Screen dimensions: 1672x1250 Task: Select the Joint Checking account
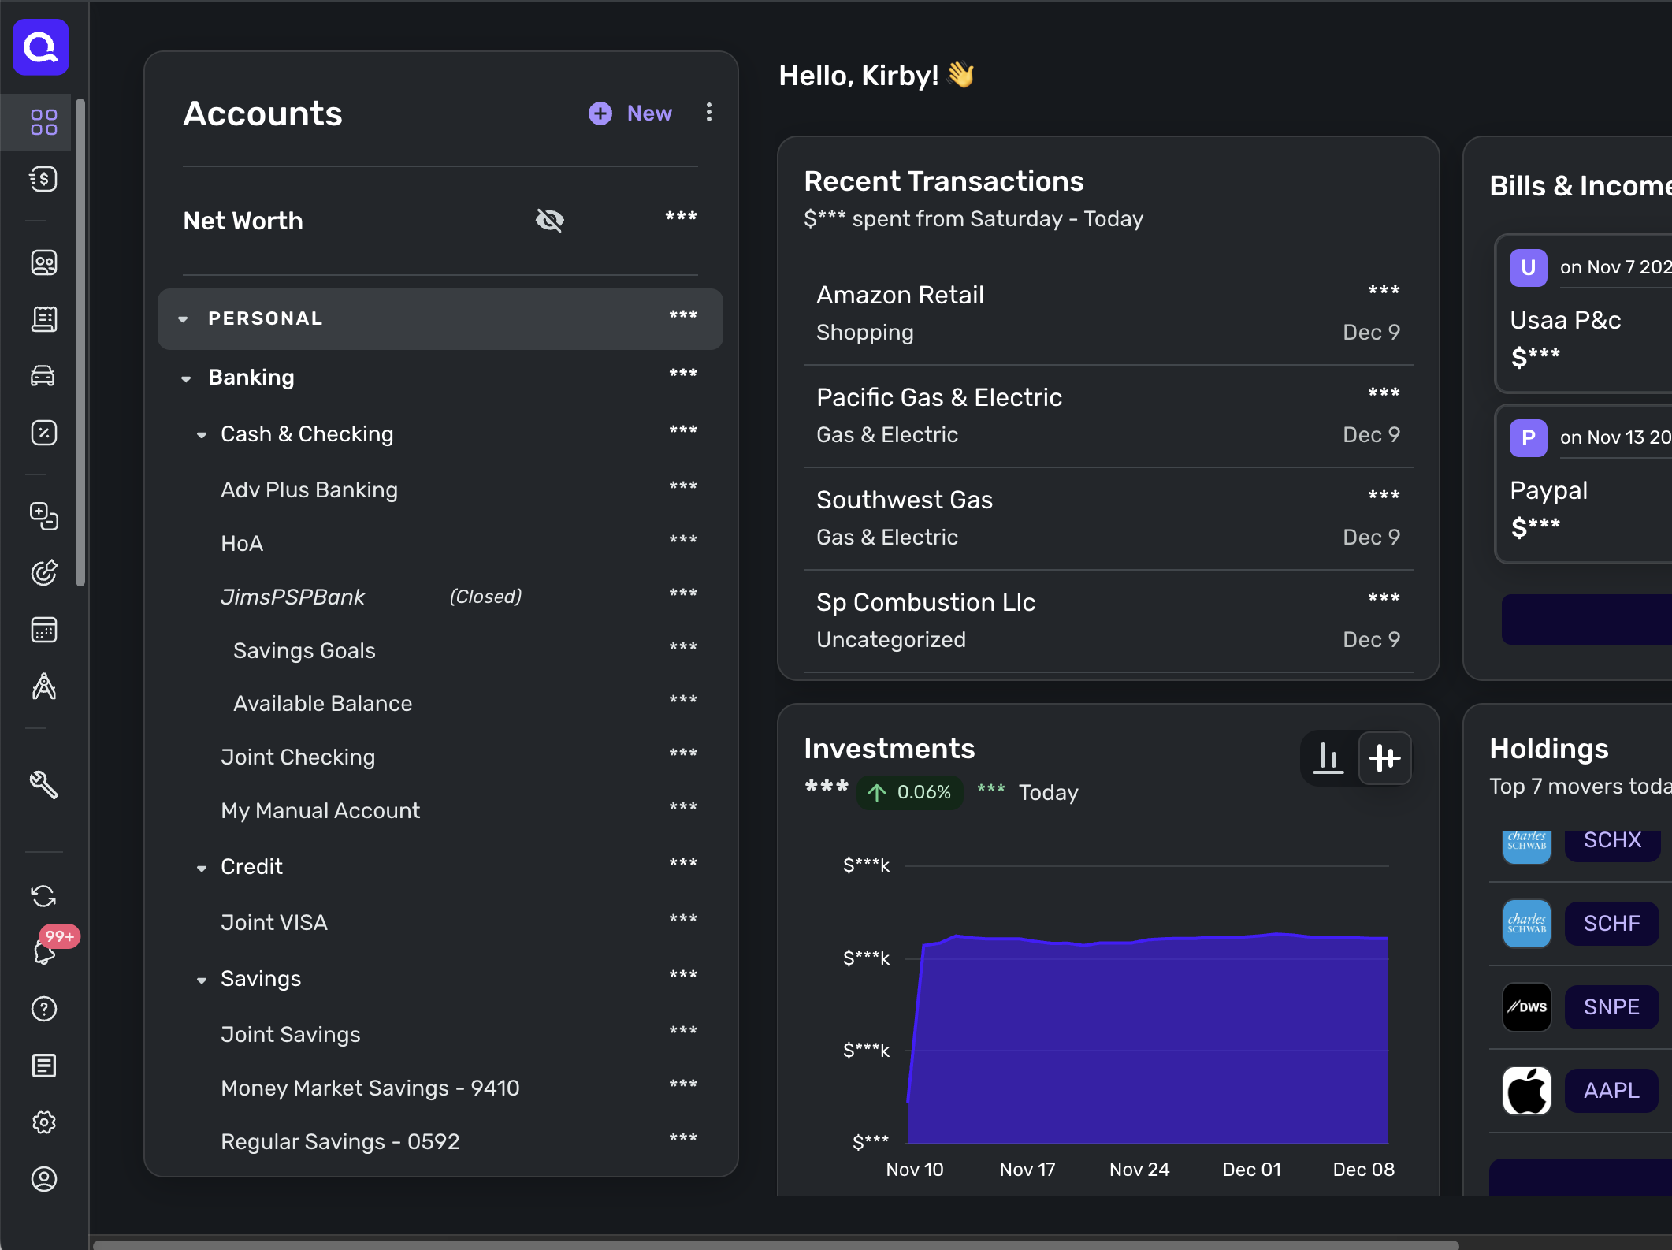pos(298,757)
